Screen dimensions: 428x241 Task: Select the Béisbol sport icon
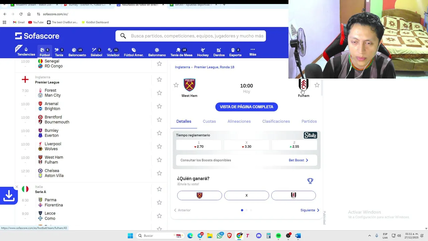96,52
